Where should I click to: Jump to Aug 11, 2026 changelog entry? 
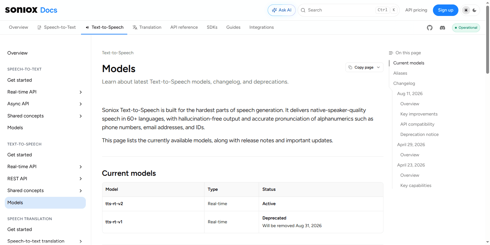[x=410, y=94]
